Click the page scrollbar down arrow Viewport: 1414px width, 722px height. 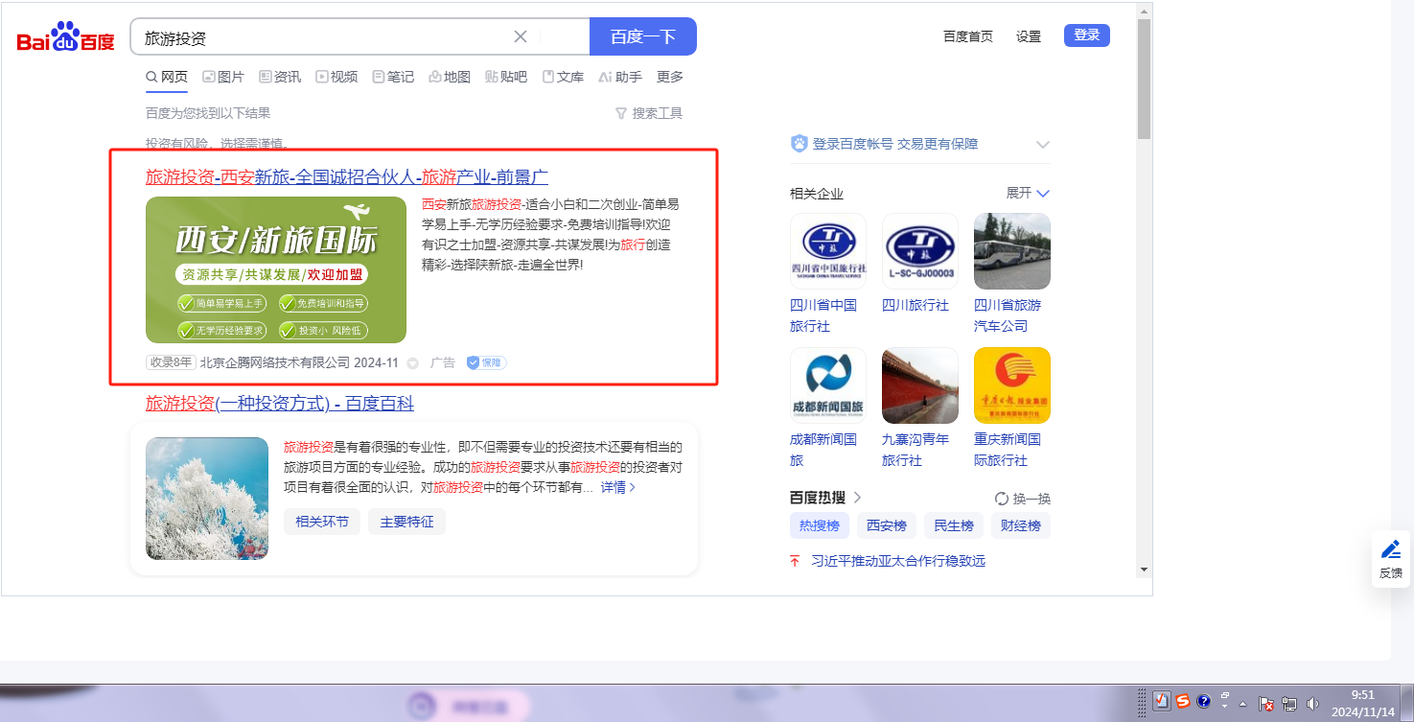point(1144,569)
